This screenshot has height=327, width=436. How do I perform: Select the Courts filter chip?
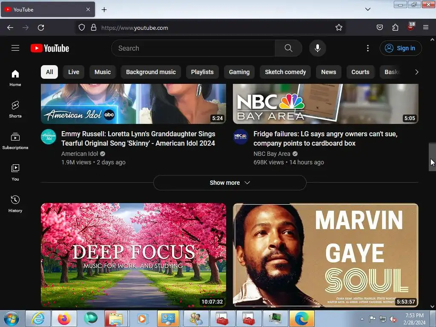click(360, 72)
